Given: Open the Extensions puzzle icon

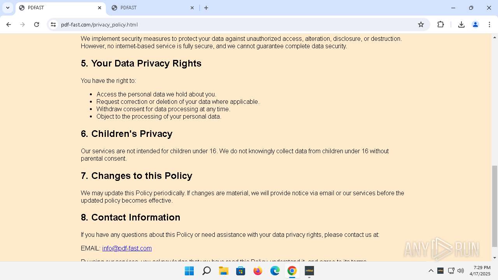Looking at the screenshot, I should click(440, 24).
